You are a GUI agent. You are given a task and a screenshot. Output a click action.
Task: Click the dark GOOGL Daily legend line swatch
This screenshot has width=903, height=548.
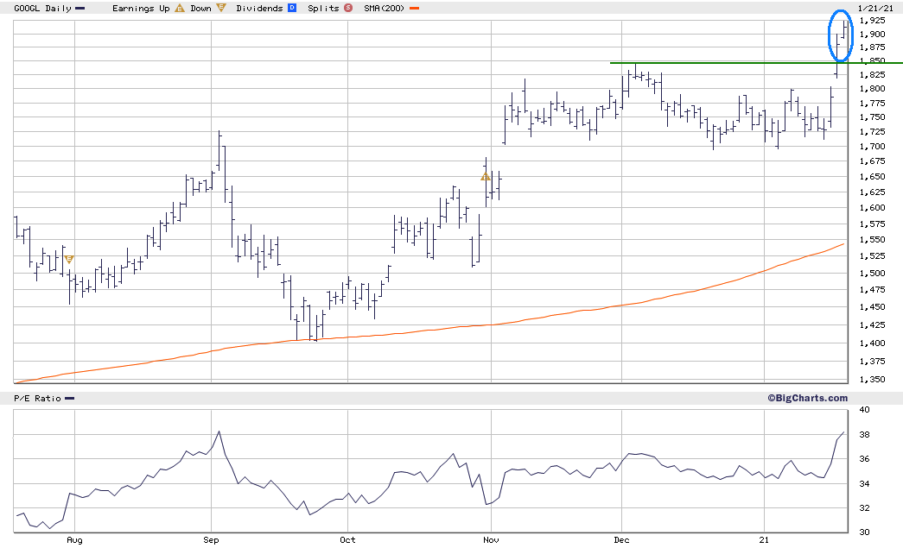coord(80,9)
